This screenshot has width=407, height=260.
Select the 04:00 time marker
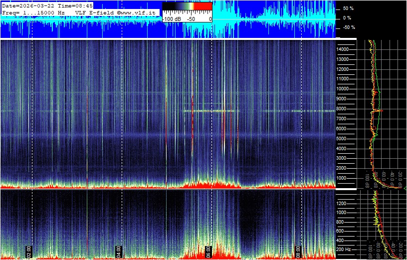coord(119,251)
